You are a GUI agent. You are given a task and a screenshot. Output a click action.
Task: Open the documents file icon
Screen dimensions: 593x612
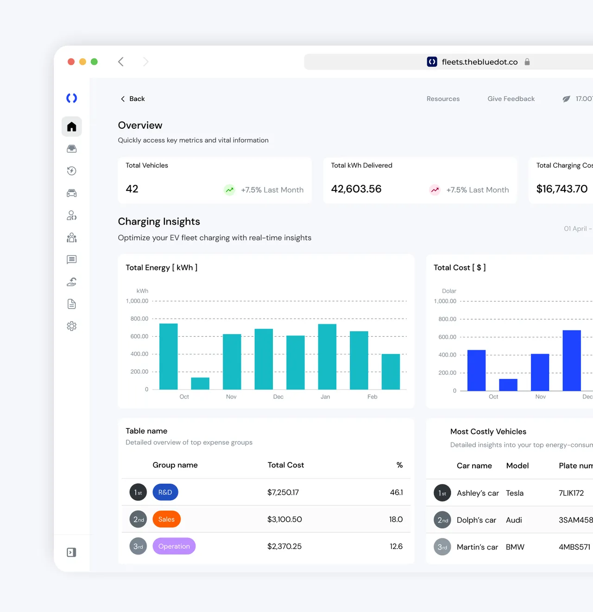coord(71,304)
